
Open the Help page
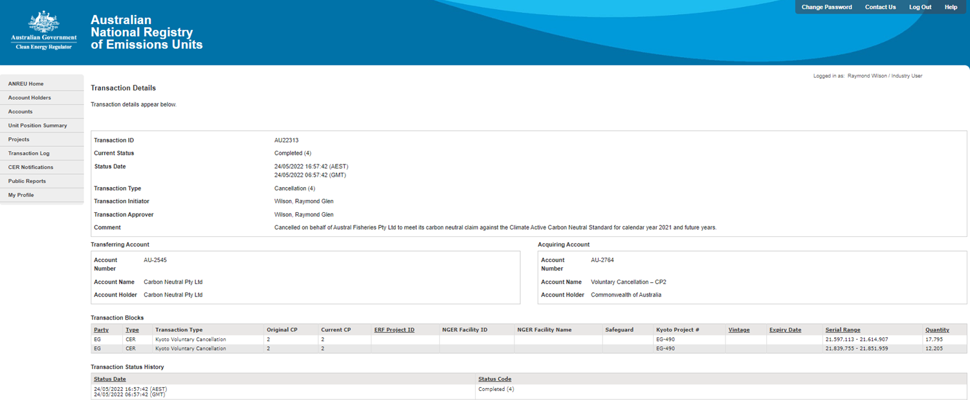coord(951,7)
